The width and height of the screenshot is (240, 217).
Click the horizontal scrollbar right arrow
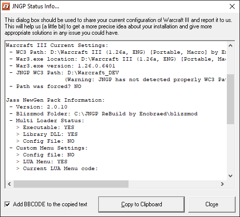click(222, 184)
